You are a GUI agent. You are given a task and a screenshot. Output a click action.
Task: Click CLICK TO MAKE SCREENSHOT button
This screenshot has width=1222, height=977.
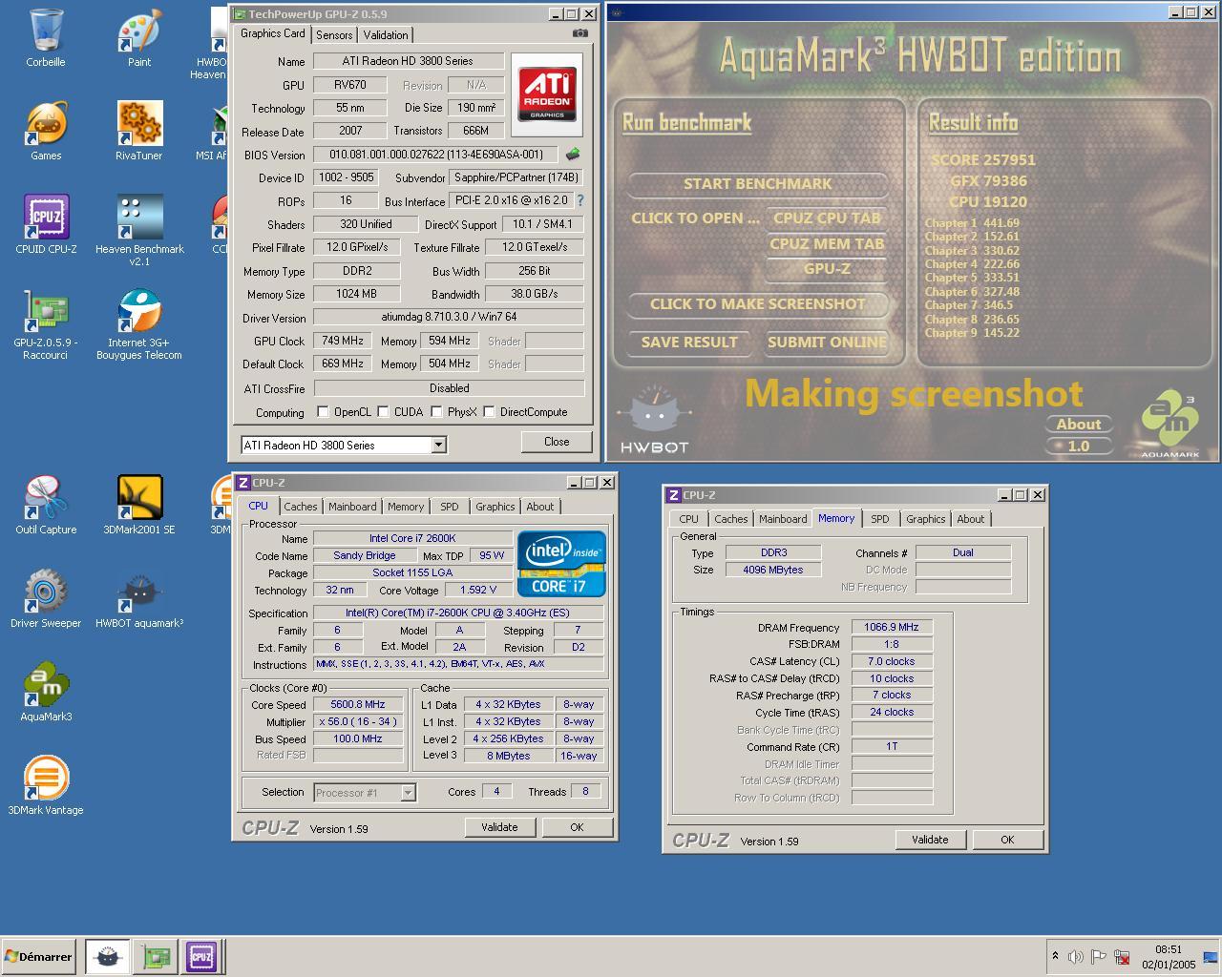pyautogui.click(x=758, y=303)
